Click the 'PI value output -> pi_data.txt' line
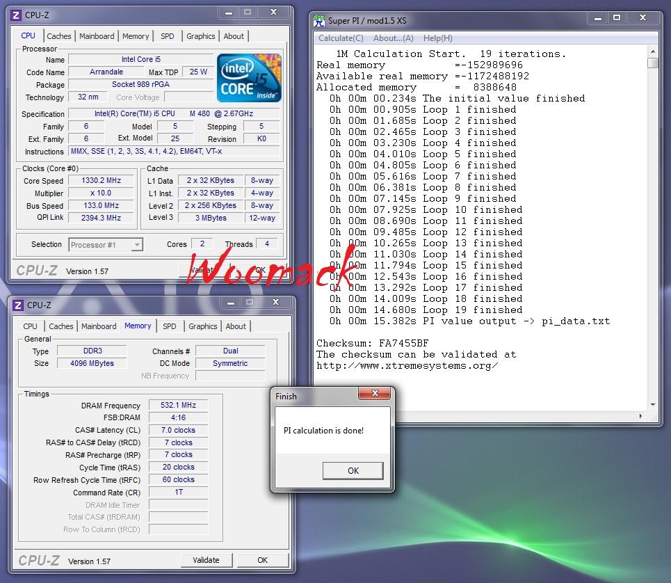 click(469, 321)
